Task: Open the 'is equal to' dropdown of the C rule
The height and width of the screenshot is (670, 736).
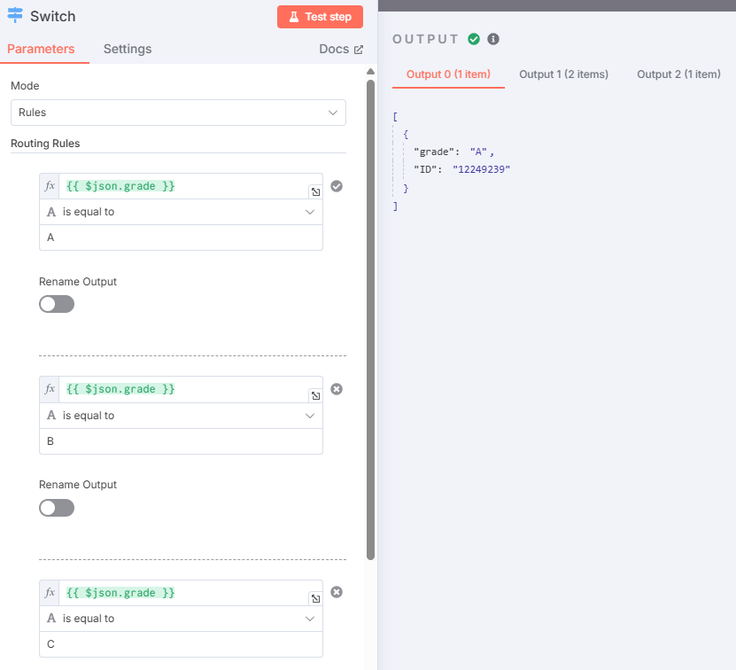Action: point(182,619)
